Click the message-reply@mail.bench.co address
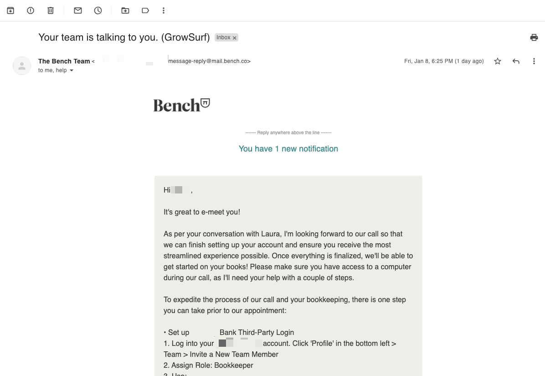The image size is (545, 376). [209, 61]
